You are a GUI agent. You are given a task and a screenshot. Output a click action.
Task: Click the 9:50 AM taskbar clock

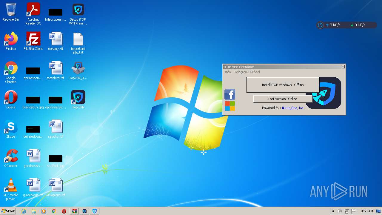[x=367, y=211]
